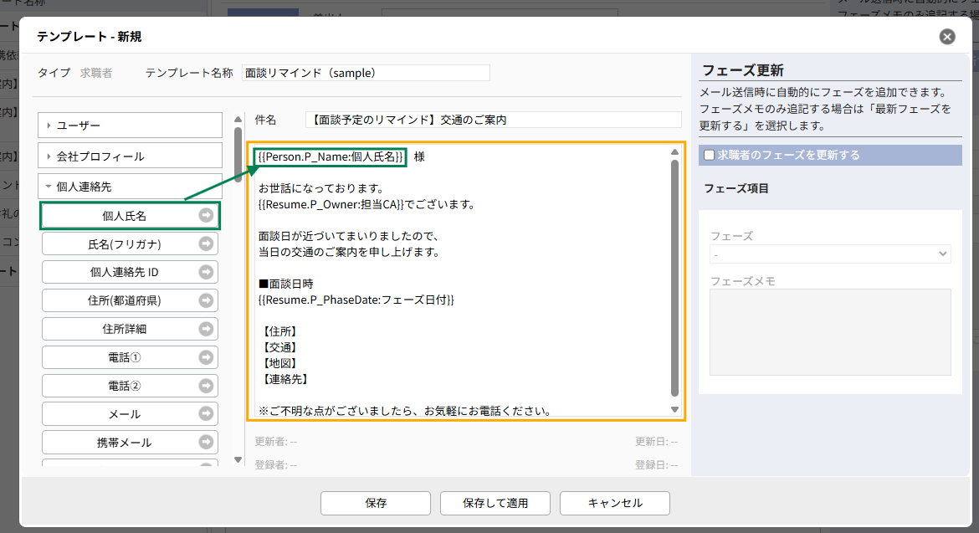The height and width of the screenshot is (533, 979).
Task: Expand the 会社プロフィール section
Action: [130, 156]
